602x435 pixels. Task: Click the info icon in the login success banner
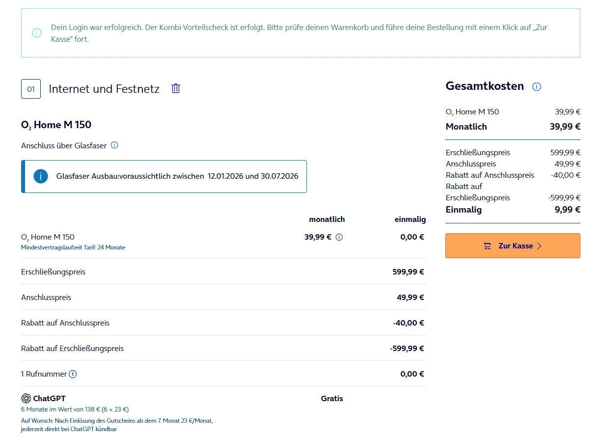pyautogui.click(x=37, y=33)
